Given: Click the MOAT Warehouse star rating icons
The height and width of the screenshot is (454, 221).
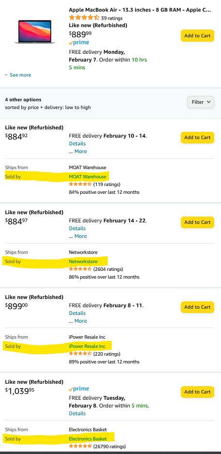Looking at the screenshot, I should pos(80,184).
